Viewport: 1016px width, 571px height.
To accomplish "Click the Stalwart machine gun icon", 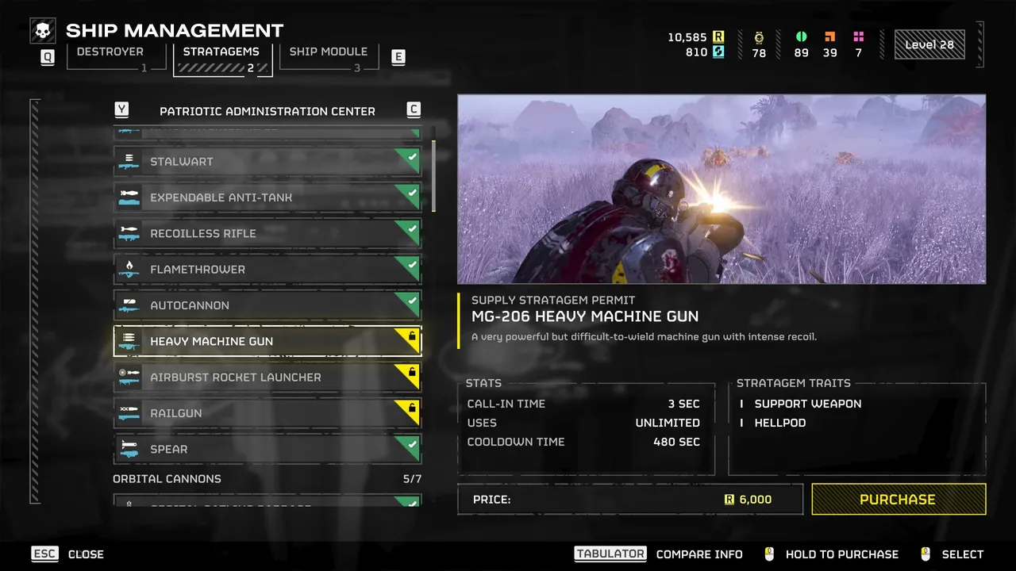I will 129,162.
